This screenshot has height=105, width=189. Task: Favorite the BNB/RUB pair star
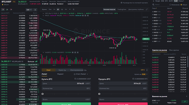point(153,15)
